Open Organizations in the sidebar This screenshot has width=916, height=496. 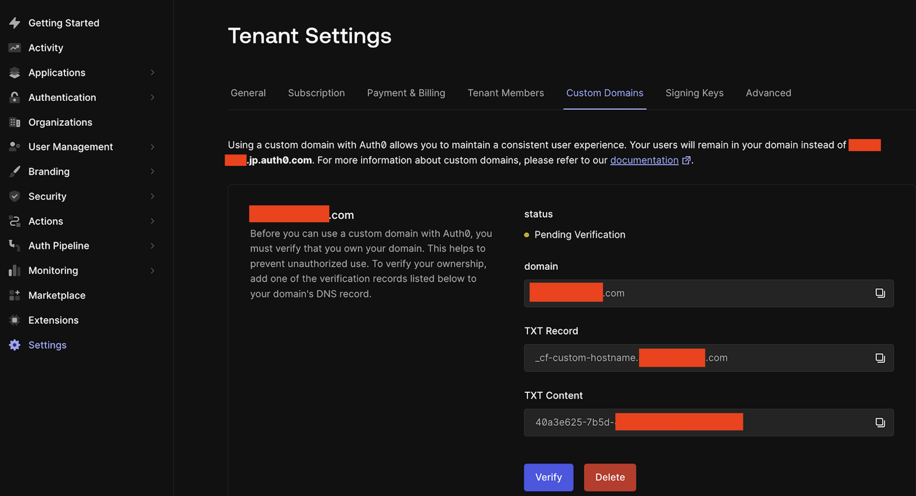point(61,122)
